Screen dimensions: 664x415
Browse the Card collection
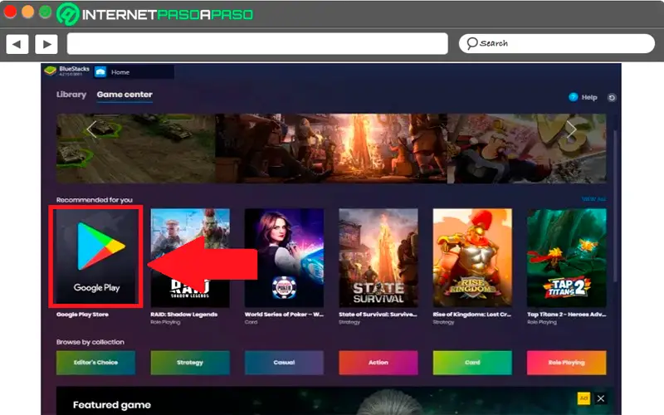tap(472, 363)
